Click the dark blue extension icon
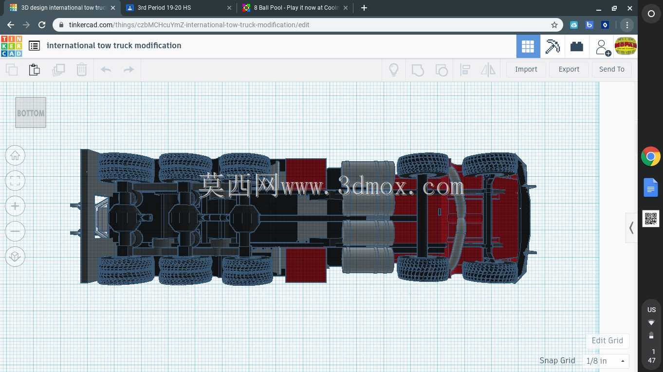The width and height of the screenshot is (663, 372). pos(605,25)
